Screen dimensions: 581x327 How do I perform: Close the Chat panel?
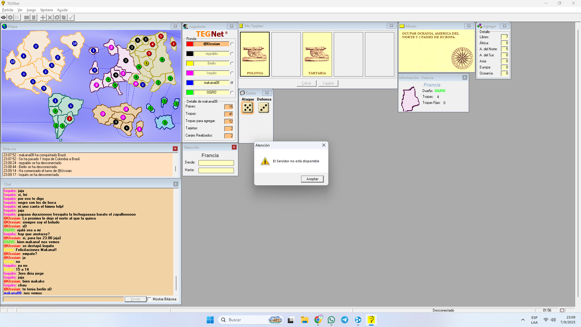176,184
